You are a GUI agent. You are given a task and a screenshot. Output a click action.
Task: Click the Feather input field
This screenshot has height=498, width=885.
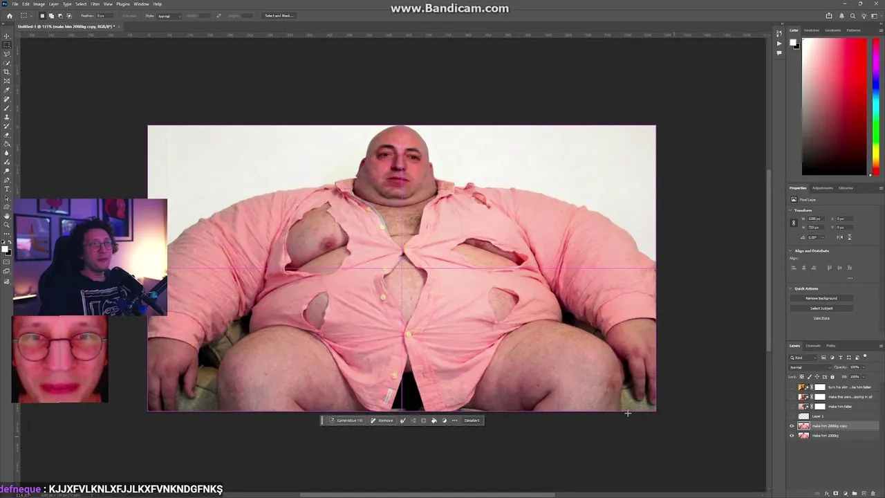(x=105, y=16)
